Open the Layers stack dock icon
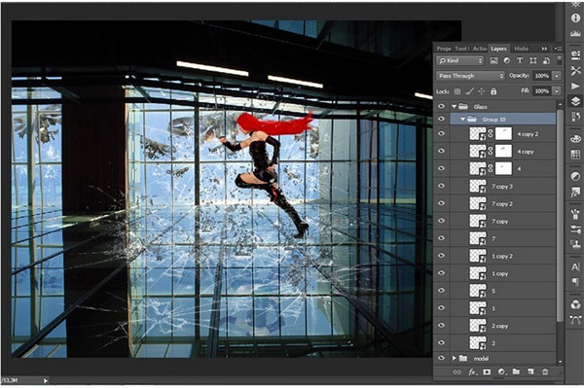 tap(575, 101)
